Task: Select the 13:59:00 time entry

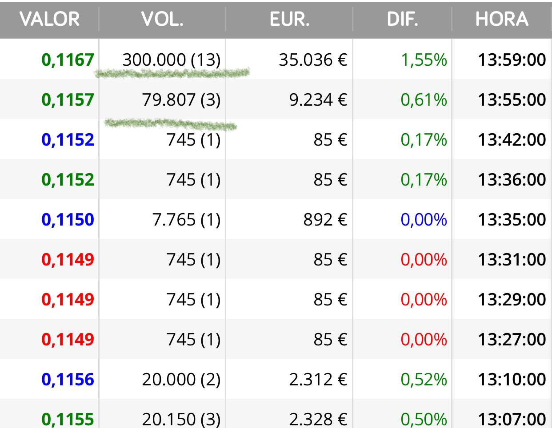Action: [512, 60]
